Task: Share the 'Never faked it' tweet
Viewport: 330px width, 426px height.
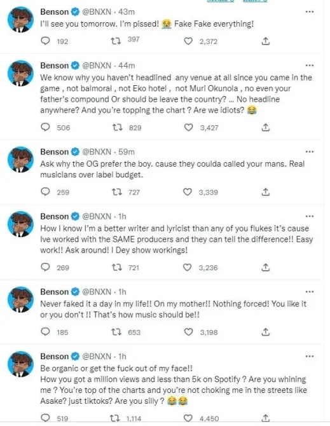Action: point(265,332)
